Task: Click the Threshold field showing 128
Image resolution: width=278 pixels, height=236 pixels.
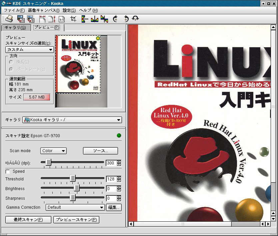Action: [112, 179]
